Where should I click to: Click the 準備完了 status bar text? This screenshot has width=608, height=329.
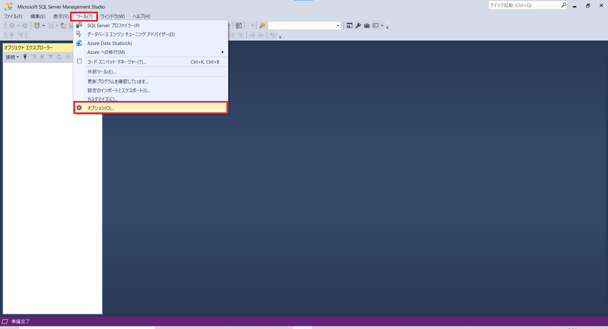point(21,321)
